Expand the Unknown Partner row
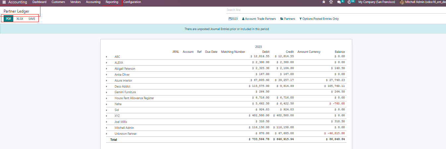Image resolution: width=446 pixels, height=149 pixels. coord(106,134)
